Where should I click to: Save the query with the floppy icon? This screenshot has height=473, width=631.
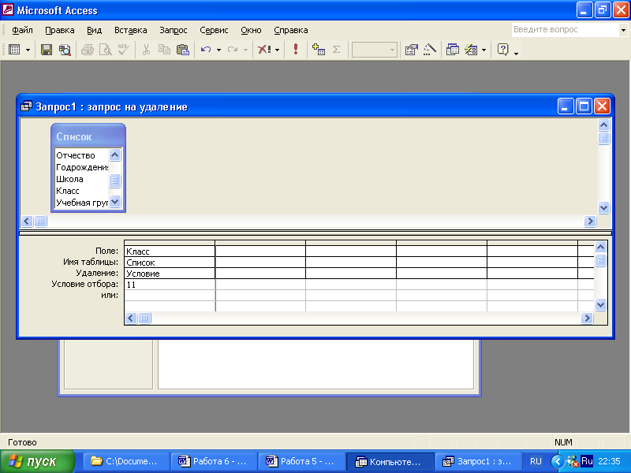tap(47, 50)
